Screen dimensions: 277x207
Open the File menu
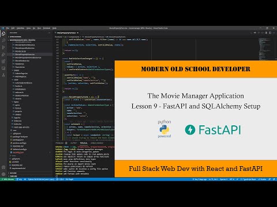[8, 28]
